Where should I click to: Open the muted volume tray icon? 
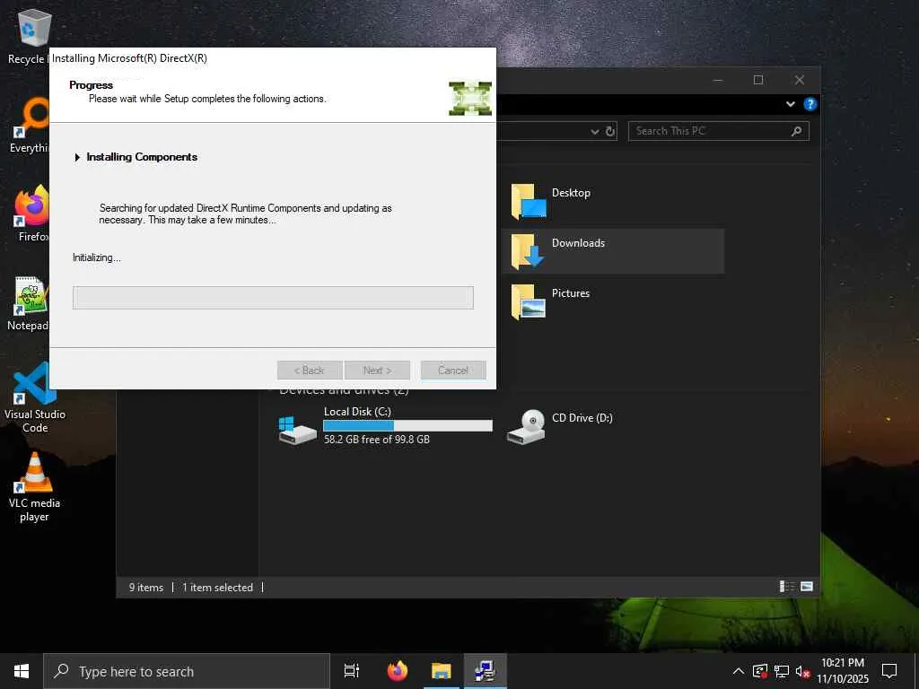[802, 671]
